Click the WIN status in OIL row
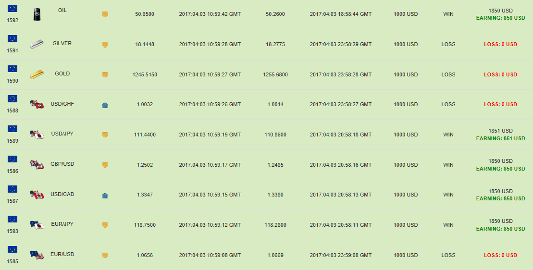Viewport: 533px width, 270px height. click(x=448, y=14)
